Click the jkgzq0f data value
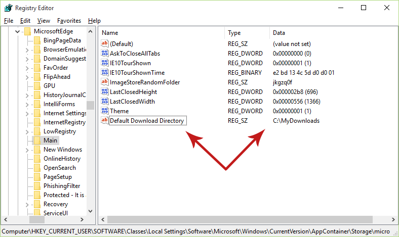399x237 pixels. [x=283, y=82]
